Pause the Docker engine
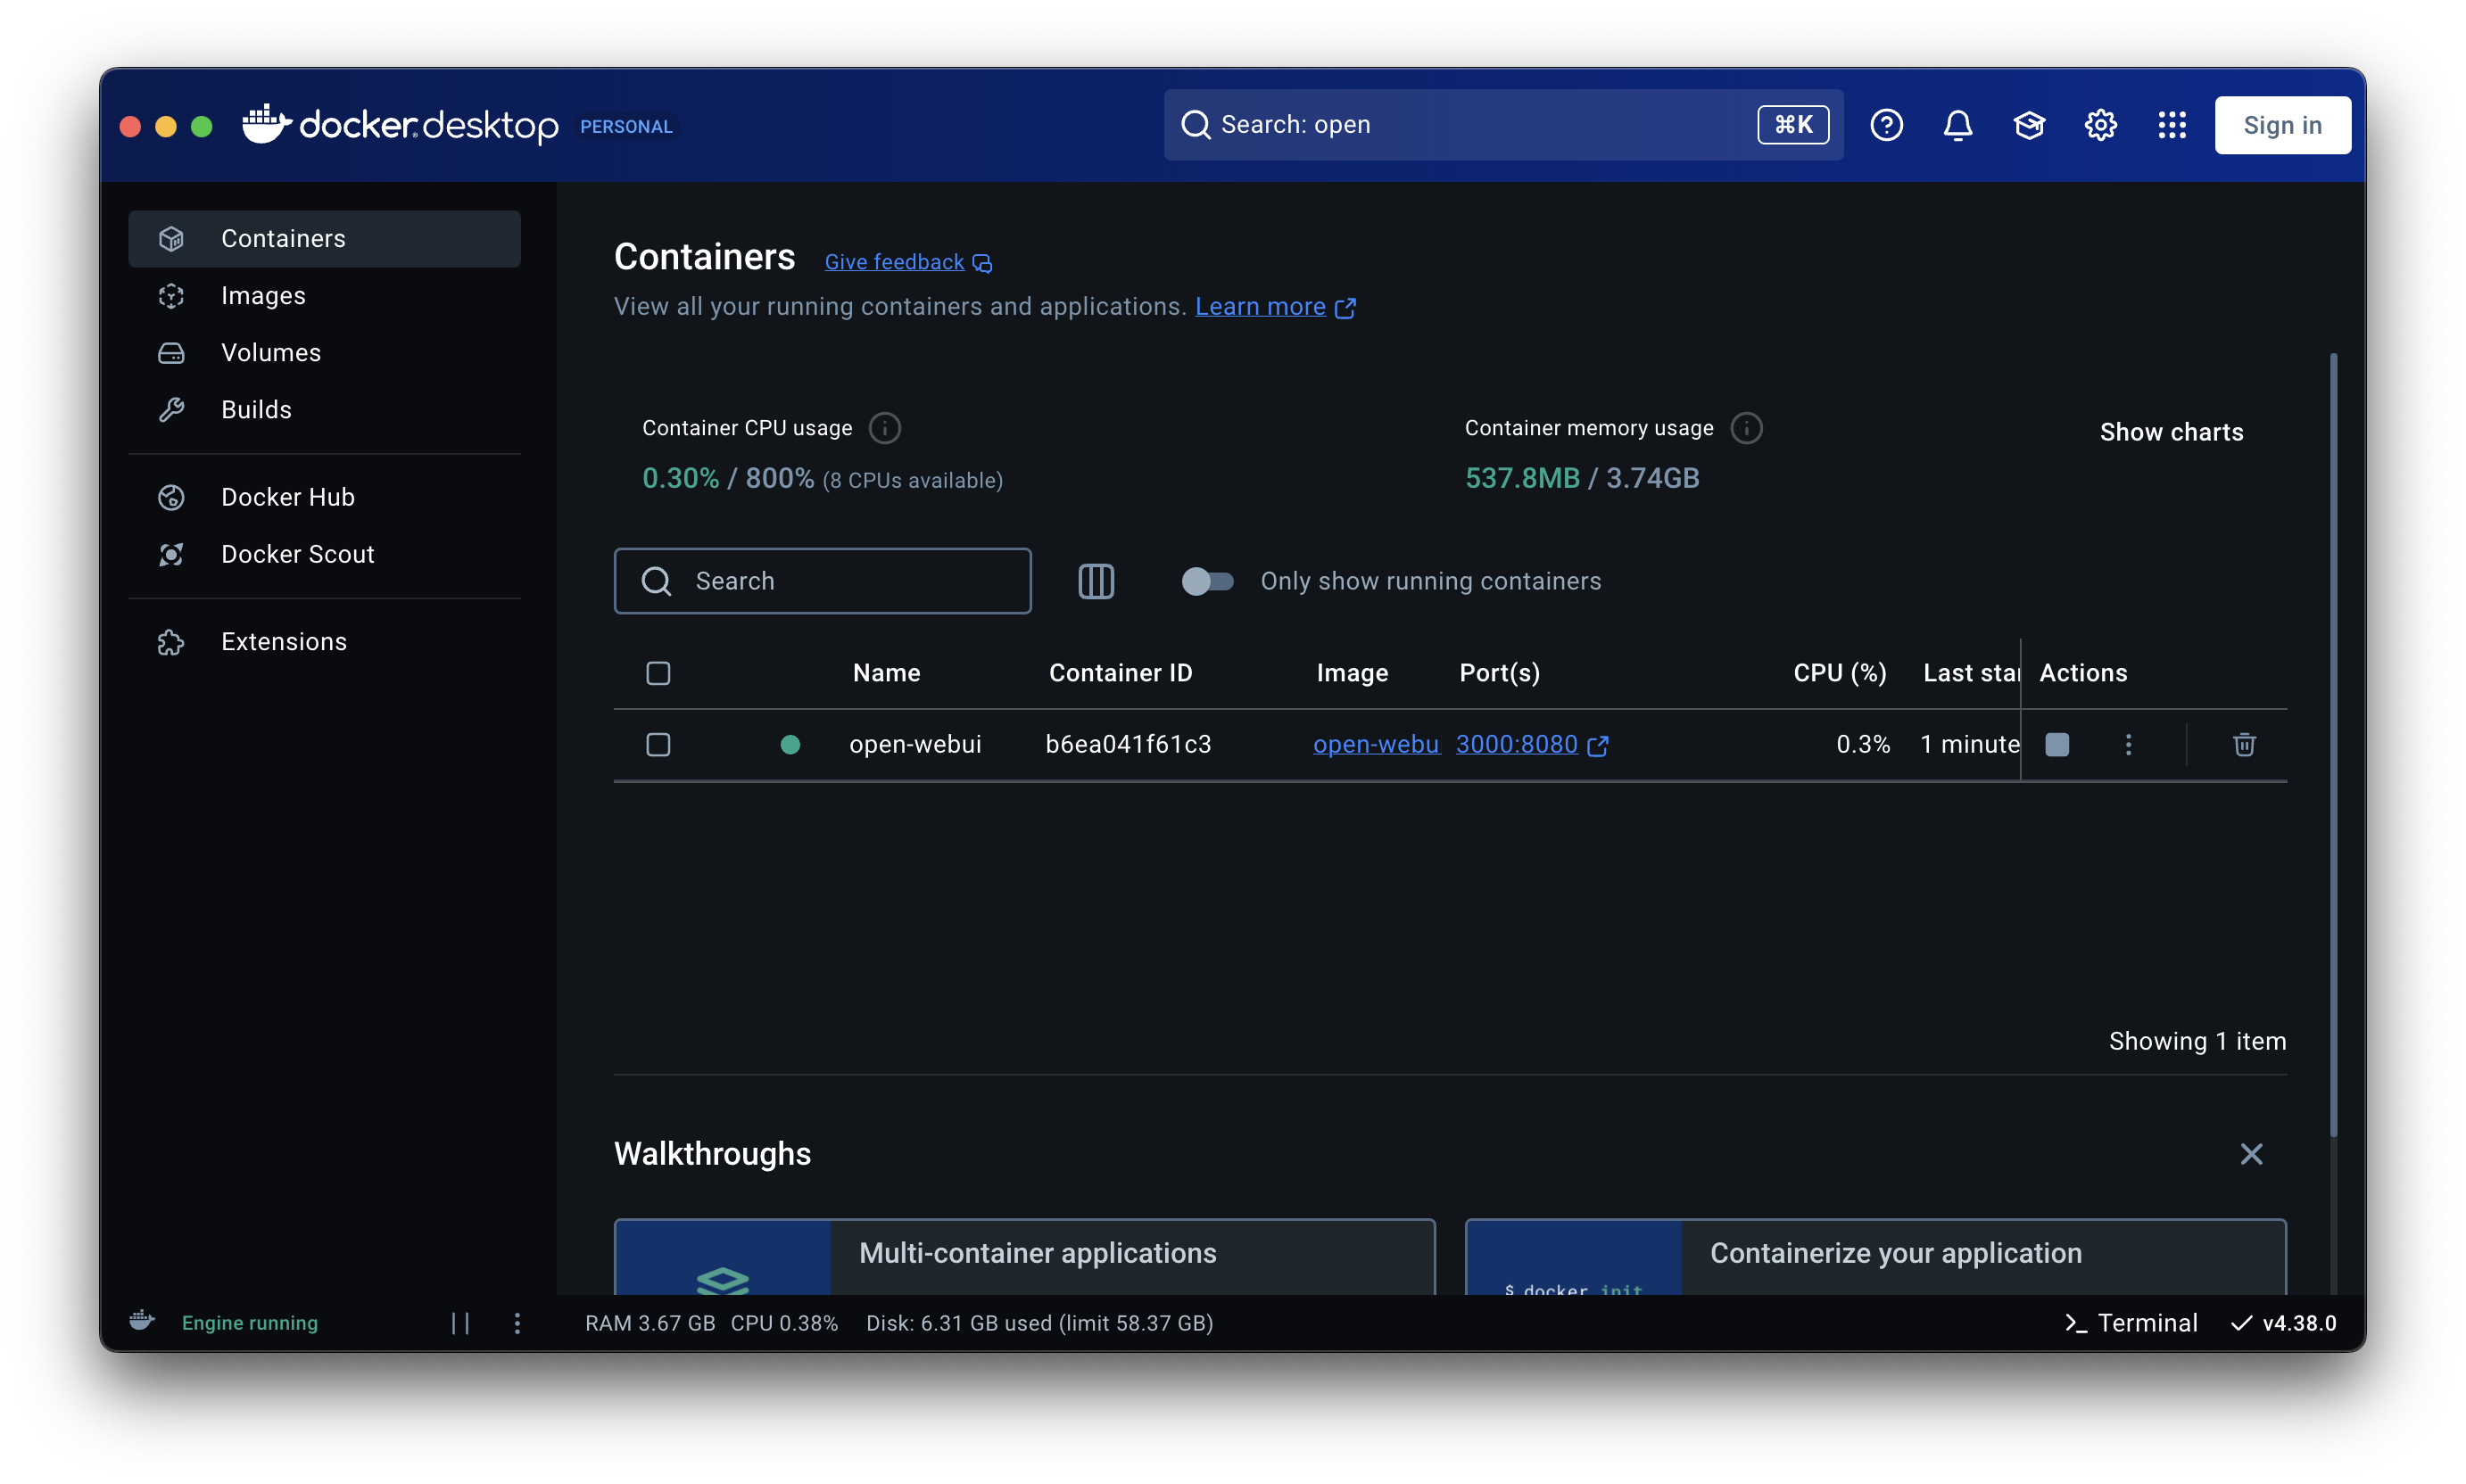The image size is (2466, 1484). click(460, 1323)
